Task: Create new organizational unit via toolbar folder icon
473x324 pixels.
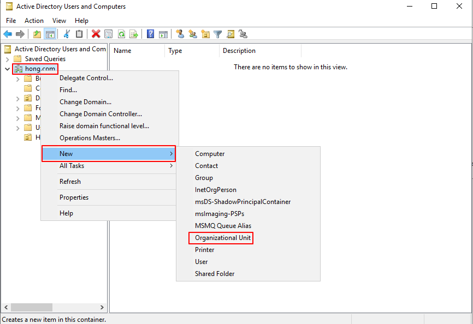Action: coord(205,34)
